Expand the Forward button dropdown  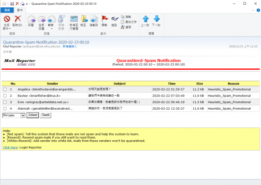51,27
